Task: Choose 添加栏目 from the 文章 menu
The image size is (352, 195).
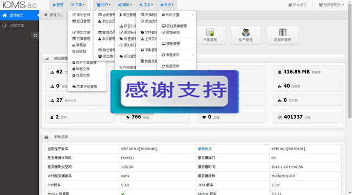Action: 81,15
